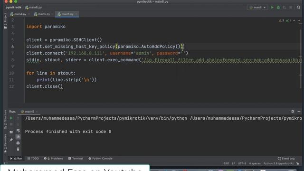
Task: Click the caret position status bar entry
Action: (x=226, y=163)
